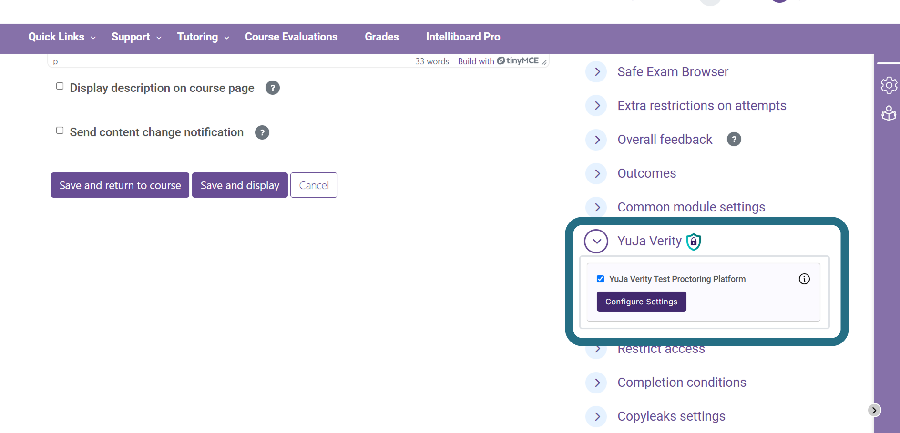Click the blocks icon in right sidebar
This screenshot has width=900, height=433.
pos(889,113)
